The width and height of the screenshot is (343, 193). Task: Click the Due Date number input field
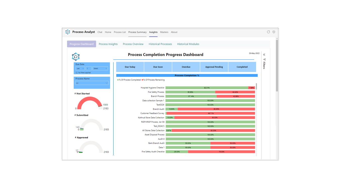tap(89, 68)
